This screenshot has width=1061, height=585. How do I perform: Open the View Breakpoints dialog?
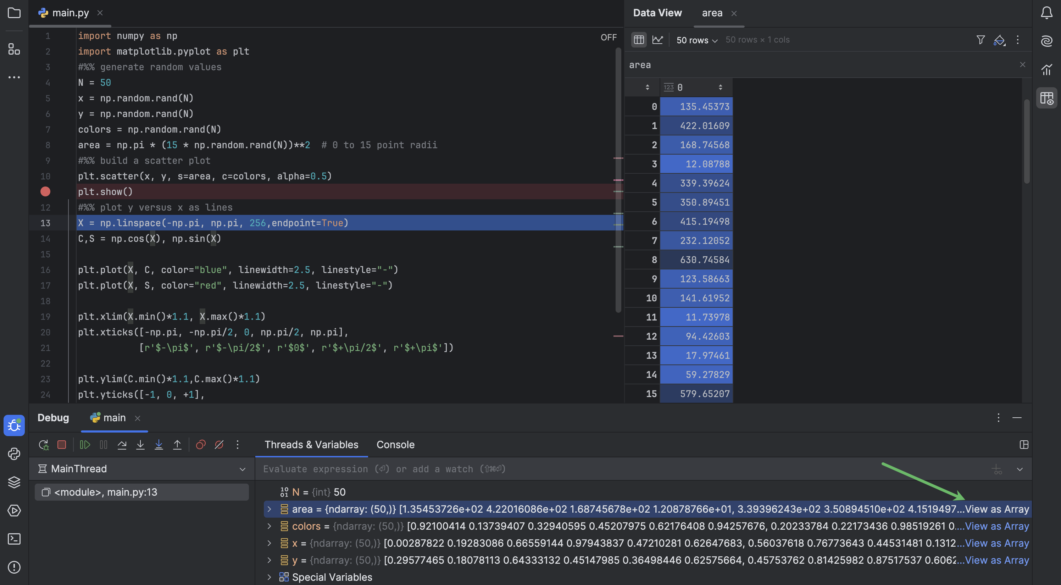point(201,445)
